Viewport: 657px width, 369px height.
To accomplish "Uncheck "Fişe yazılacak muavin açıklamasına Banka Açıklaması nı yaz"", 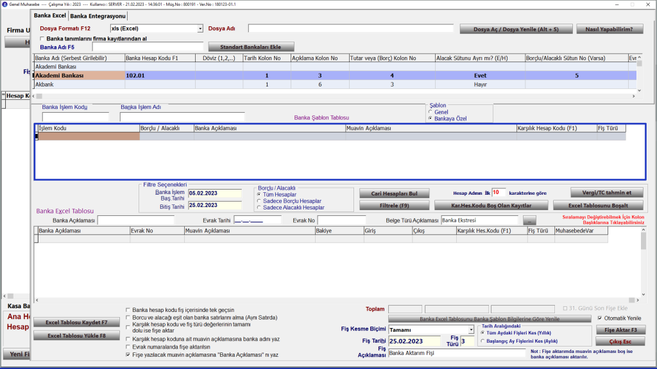I will 128,355.
